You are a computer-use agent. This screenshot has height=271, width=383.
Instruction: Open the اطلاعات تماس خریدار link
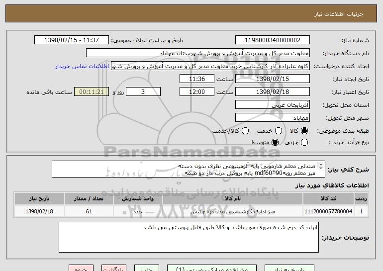(82, 66)
